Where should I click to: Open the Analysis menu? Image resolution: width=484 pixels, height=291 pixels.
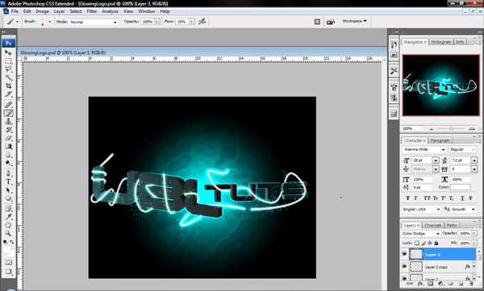tap(110, 11)
